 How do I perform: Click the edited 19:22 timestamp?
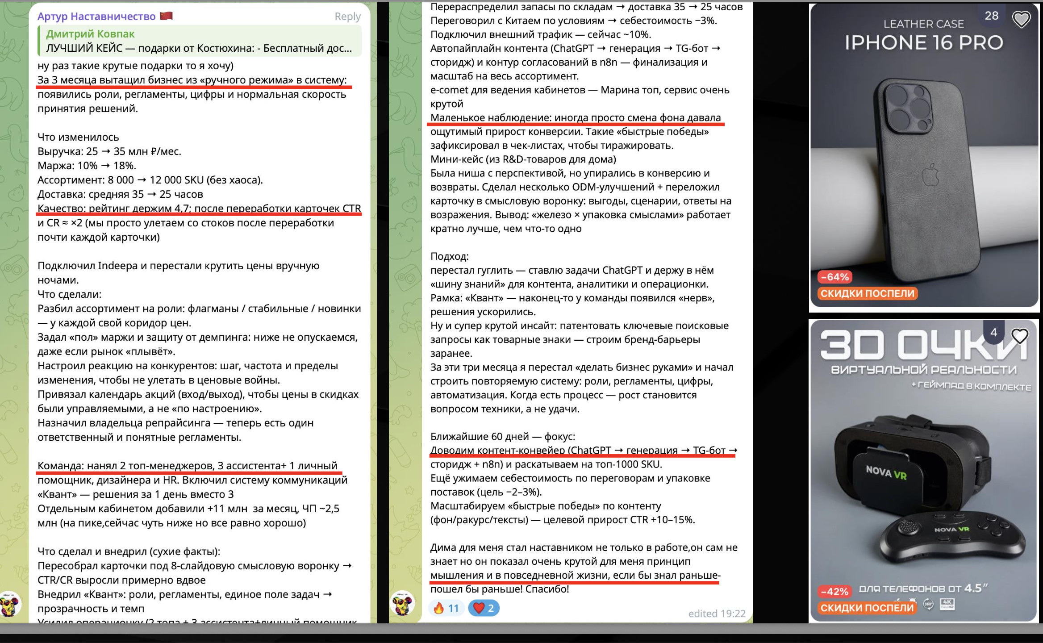coord(717,614)
